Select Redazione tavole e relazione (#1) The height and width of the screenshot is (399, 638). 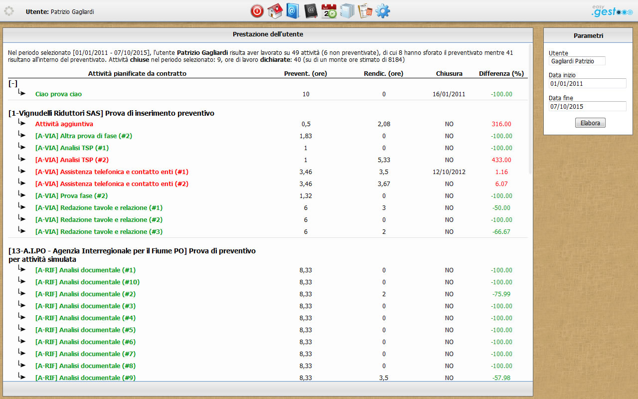[99, 207]
